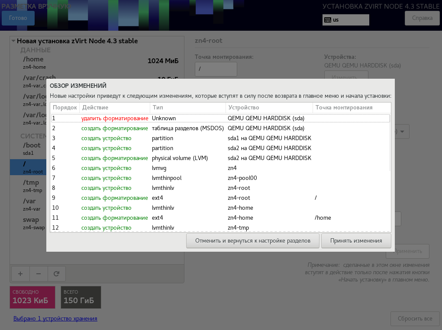Sort by the Действие column header

tap(115, 108)
